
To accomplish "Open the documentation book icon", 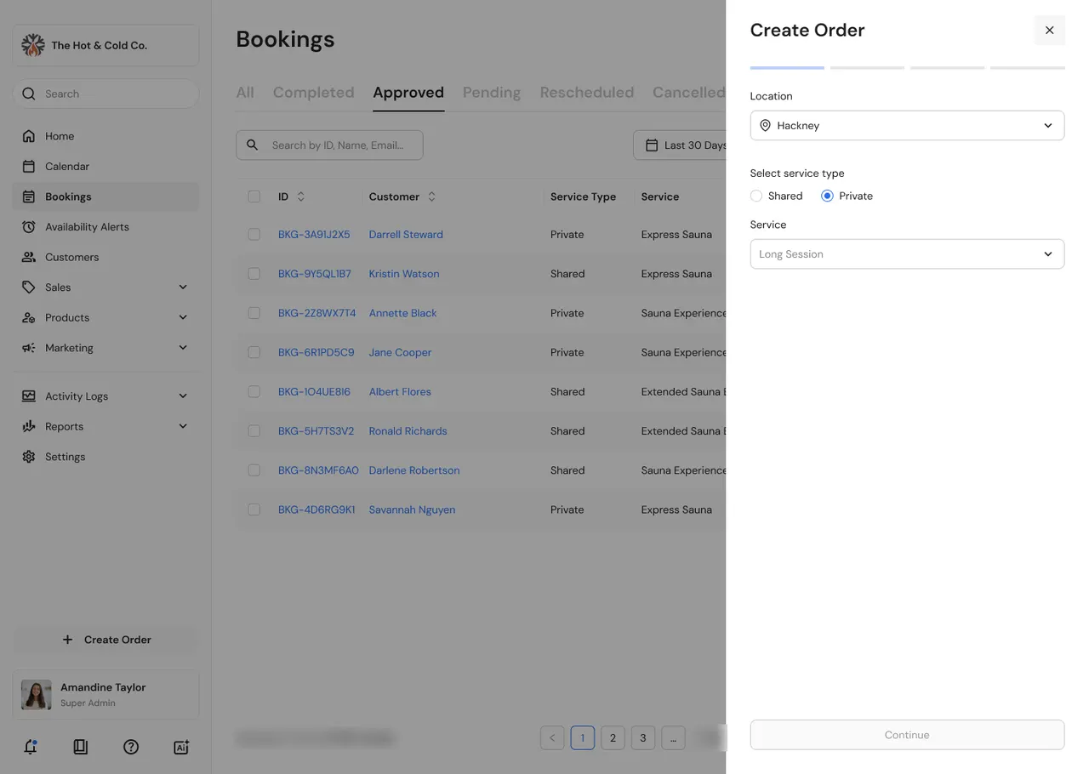I will click(x=81, y=747).
